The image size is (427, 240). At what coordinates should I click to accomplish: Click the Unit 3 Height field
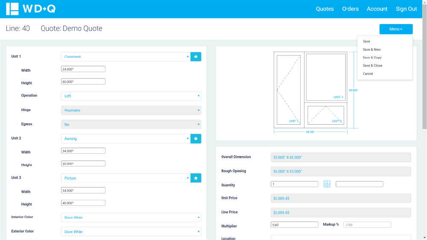(x=83, y=203)
